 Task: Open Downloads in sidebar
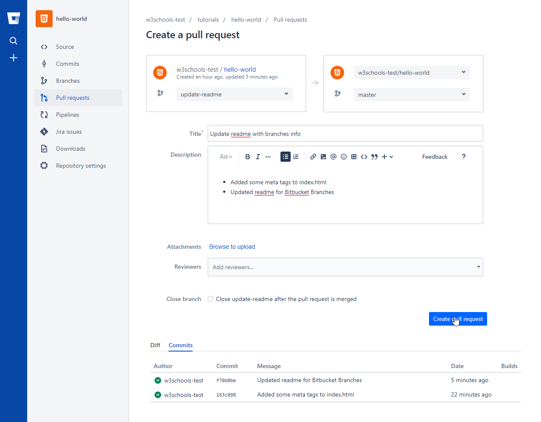coord(78,149)
